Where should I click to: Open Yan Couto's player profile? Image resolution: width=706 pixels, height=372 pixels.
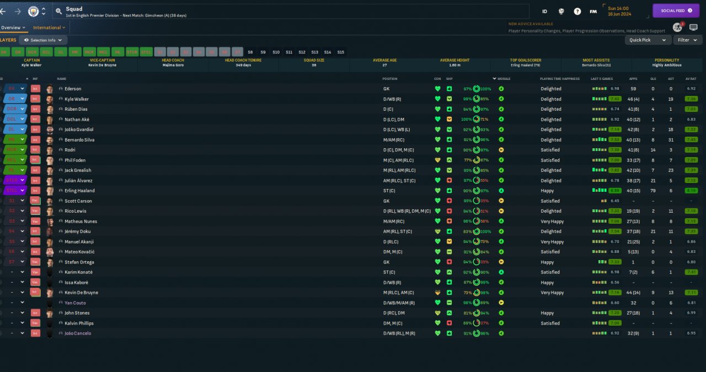(x=75, y=303)
